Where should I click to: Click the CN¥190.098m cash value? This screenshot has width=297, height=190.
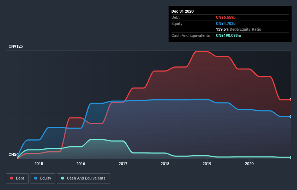point(228,35)
